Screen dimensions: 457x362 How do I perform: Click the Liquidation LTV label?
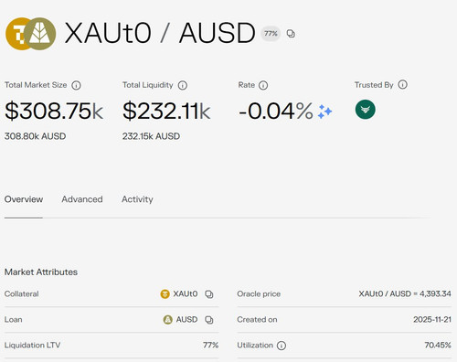pyautogui.click(x=32, y=345)
